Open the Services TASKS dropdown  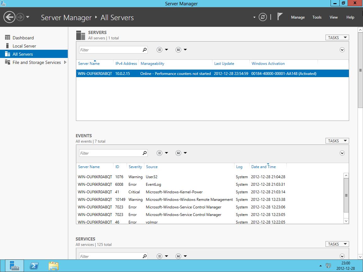click(337, 244)
